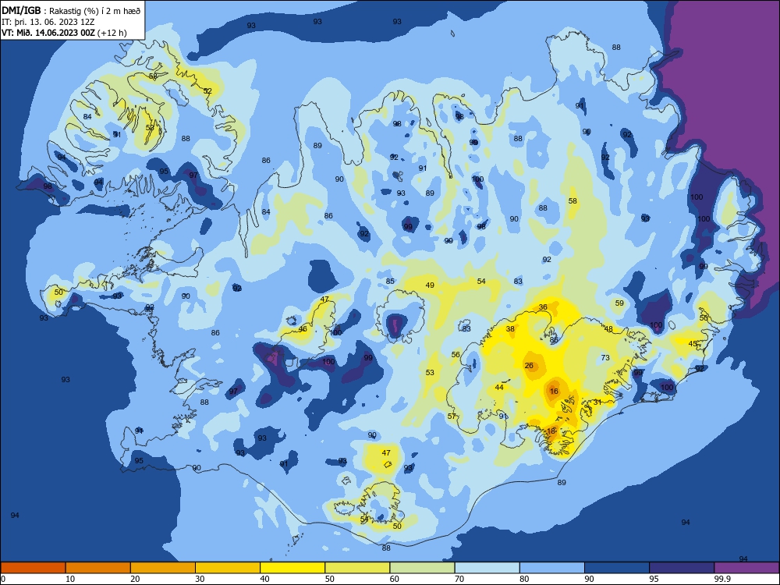Screen dimensions: 780x585
Task: Click the humidity value '36' on the map
Action: click(x=543, y=307)
